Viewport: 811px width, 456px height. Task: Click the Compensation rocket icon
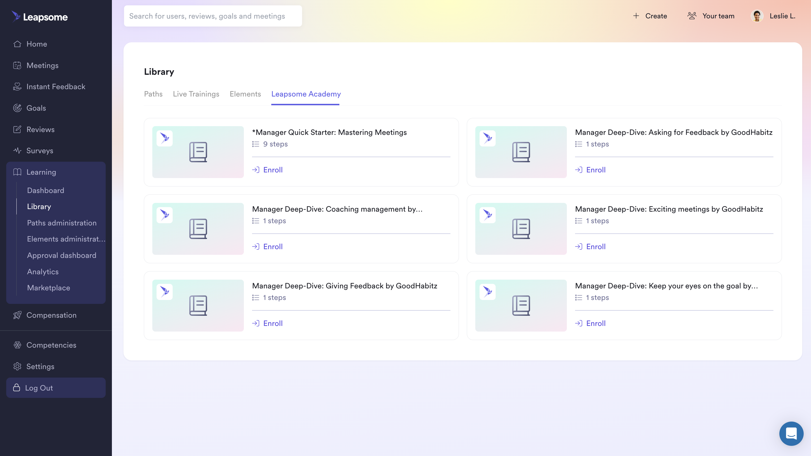[17, 315]
